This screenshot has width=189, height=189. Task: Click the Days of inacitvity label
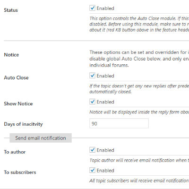(23, 124)
